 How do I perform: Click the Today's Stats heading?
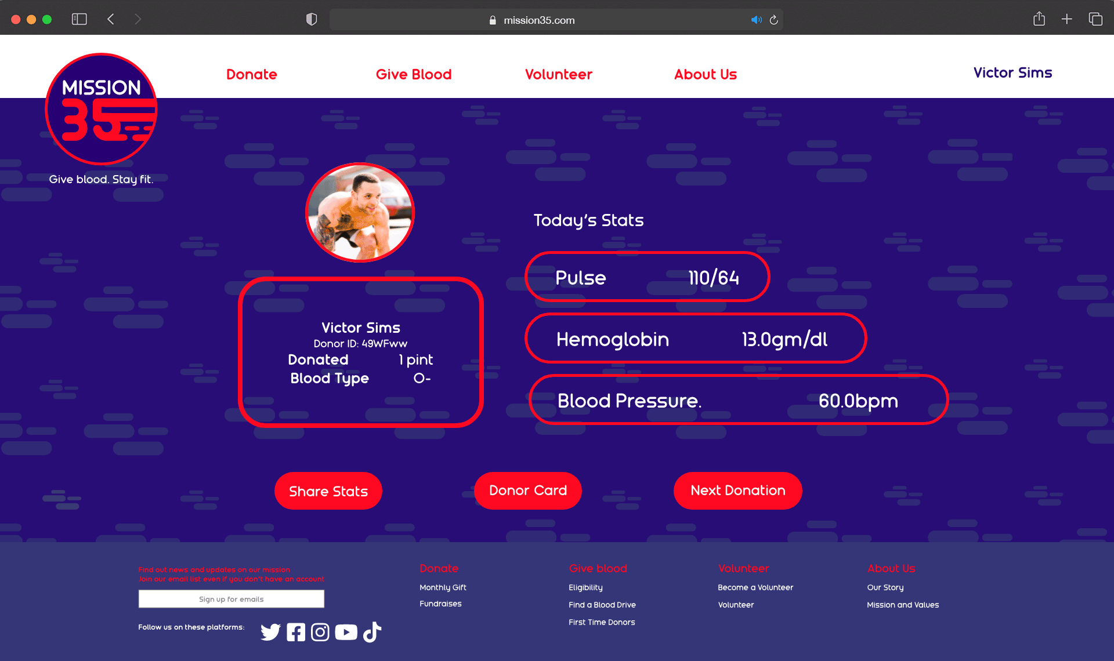click(x=589, y=220)
